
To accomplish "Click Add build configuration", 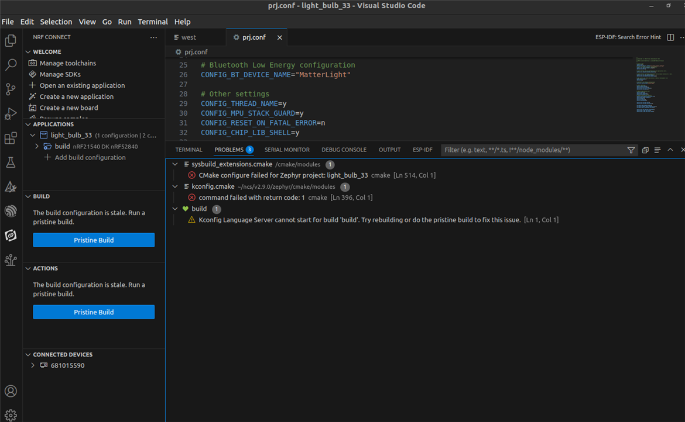I will tap(90, 157).
